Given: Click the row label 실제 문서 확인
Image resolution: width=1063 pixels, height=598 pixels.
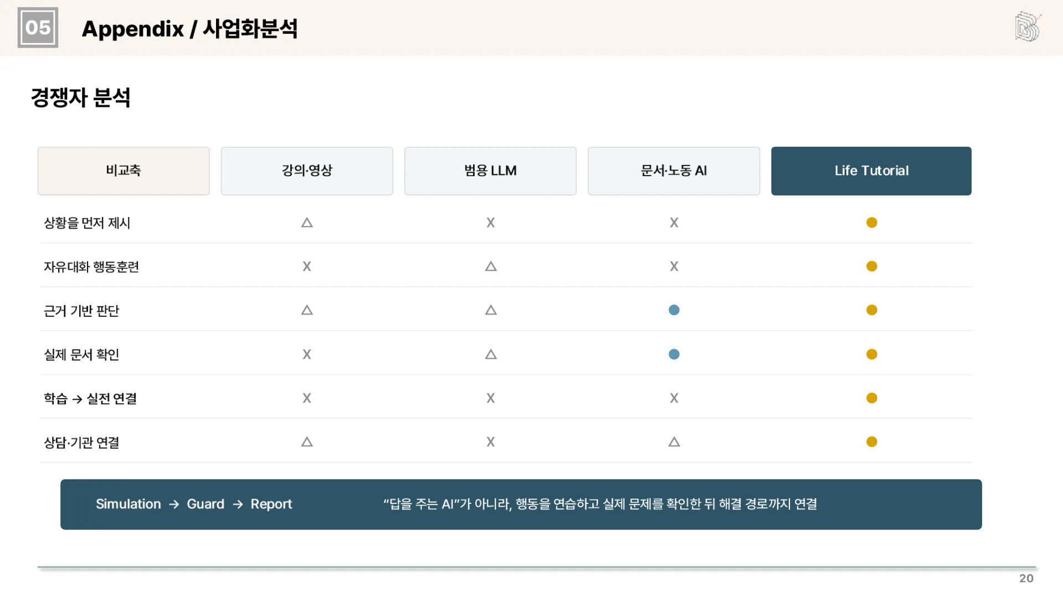Looking at the screenshot, I should tap(81, 354).
